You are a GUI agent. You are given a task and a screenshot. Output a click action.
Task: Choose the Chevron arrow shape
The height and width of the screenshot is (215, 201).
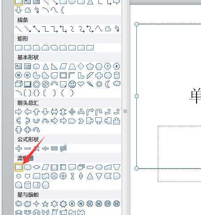[x=81, y=121]
